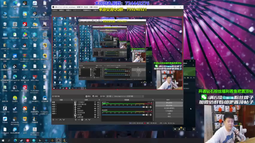Move scene up in Scenes panel
255x143 pixels.
[x=60, y=120]
